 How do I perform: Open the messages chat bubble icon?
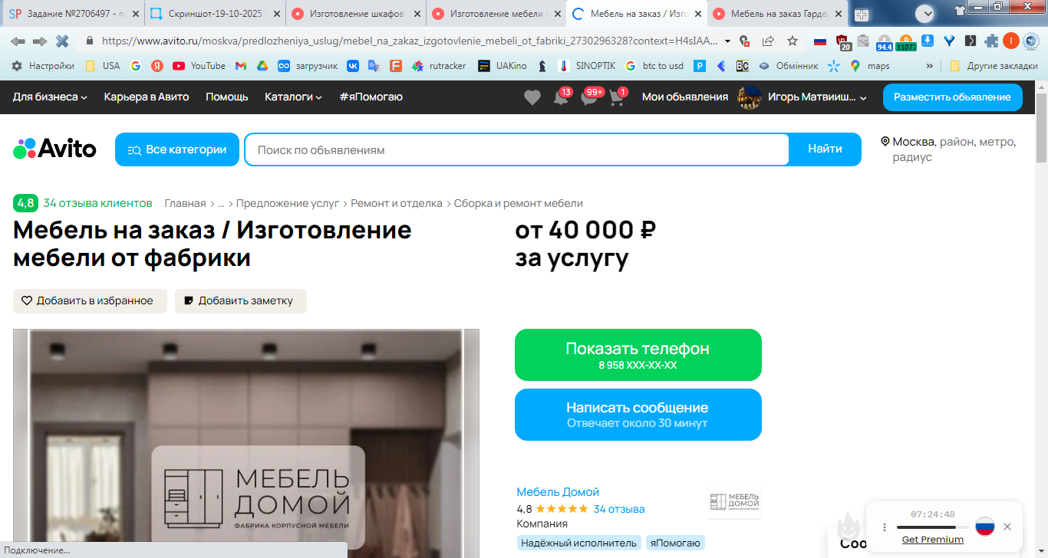tap(588, 98)
